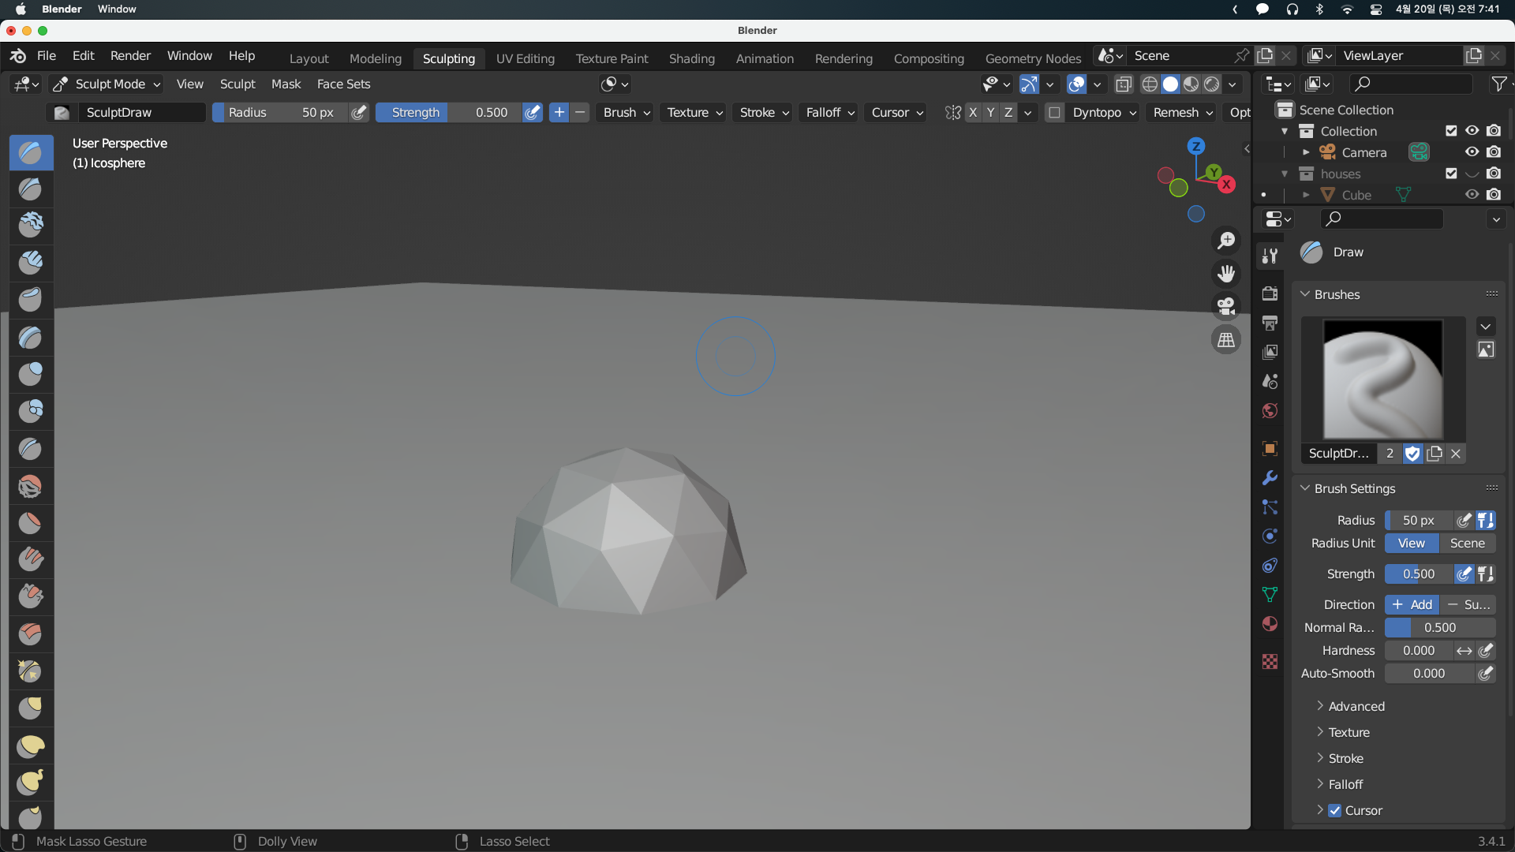Viewport: 1515px width, 852px height.
Task: Adjust the Strength slider in header
Action: point(447,113)
